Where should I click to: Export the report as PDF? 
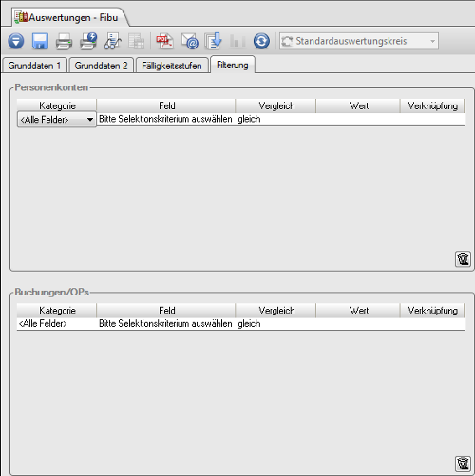164,41
